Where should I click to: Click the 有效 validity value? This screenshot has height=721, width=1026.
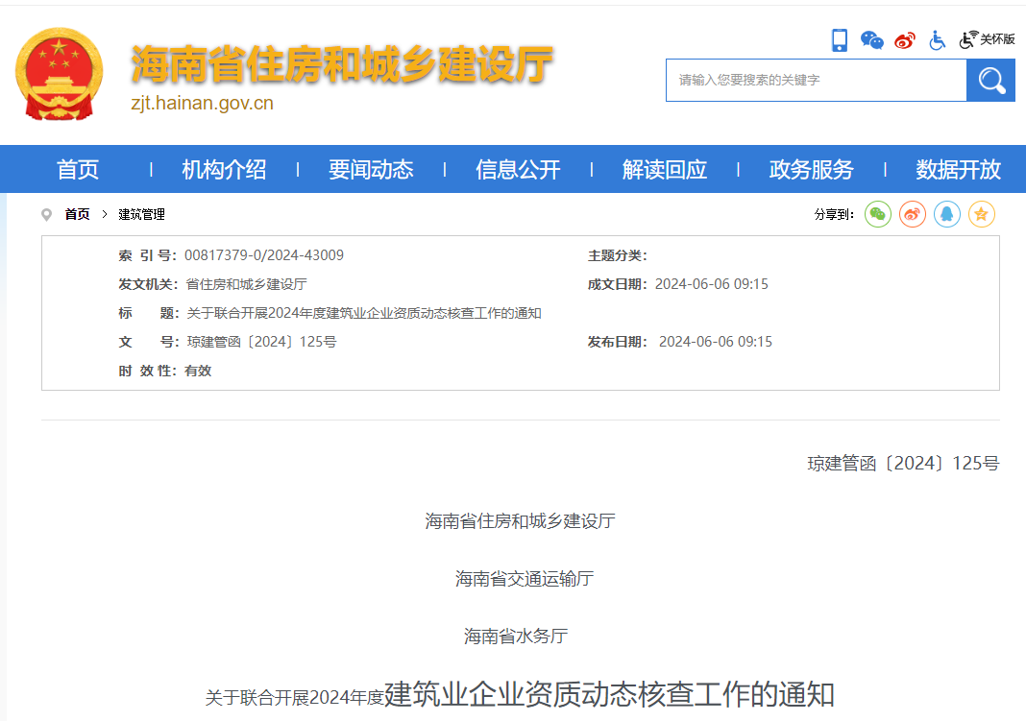point(198,371)
